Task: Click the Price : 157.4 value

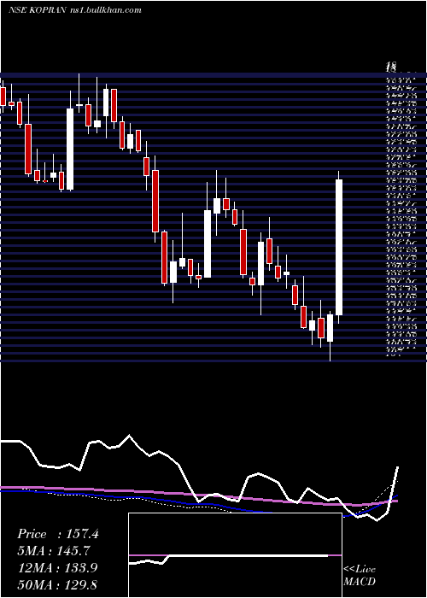Action: (x=58, y=534)
